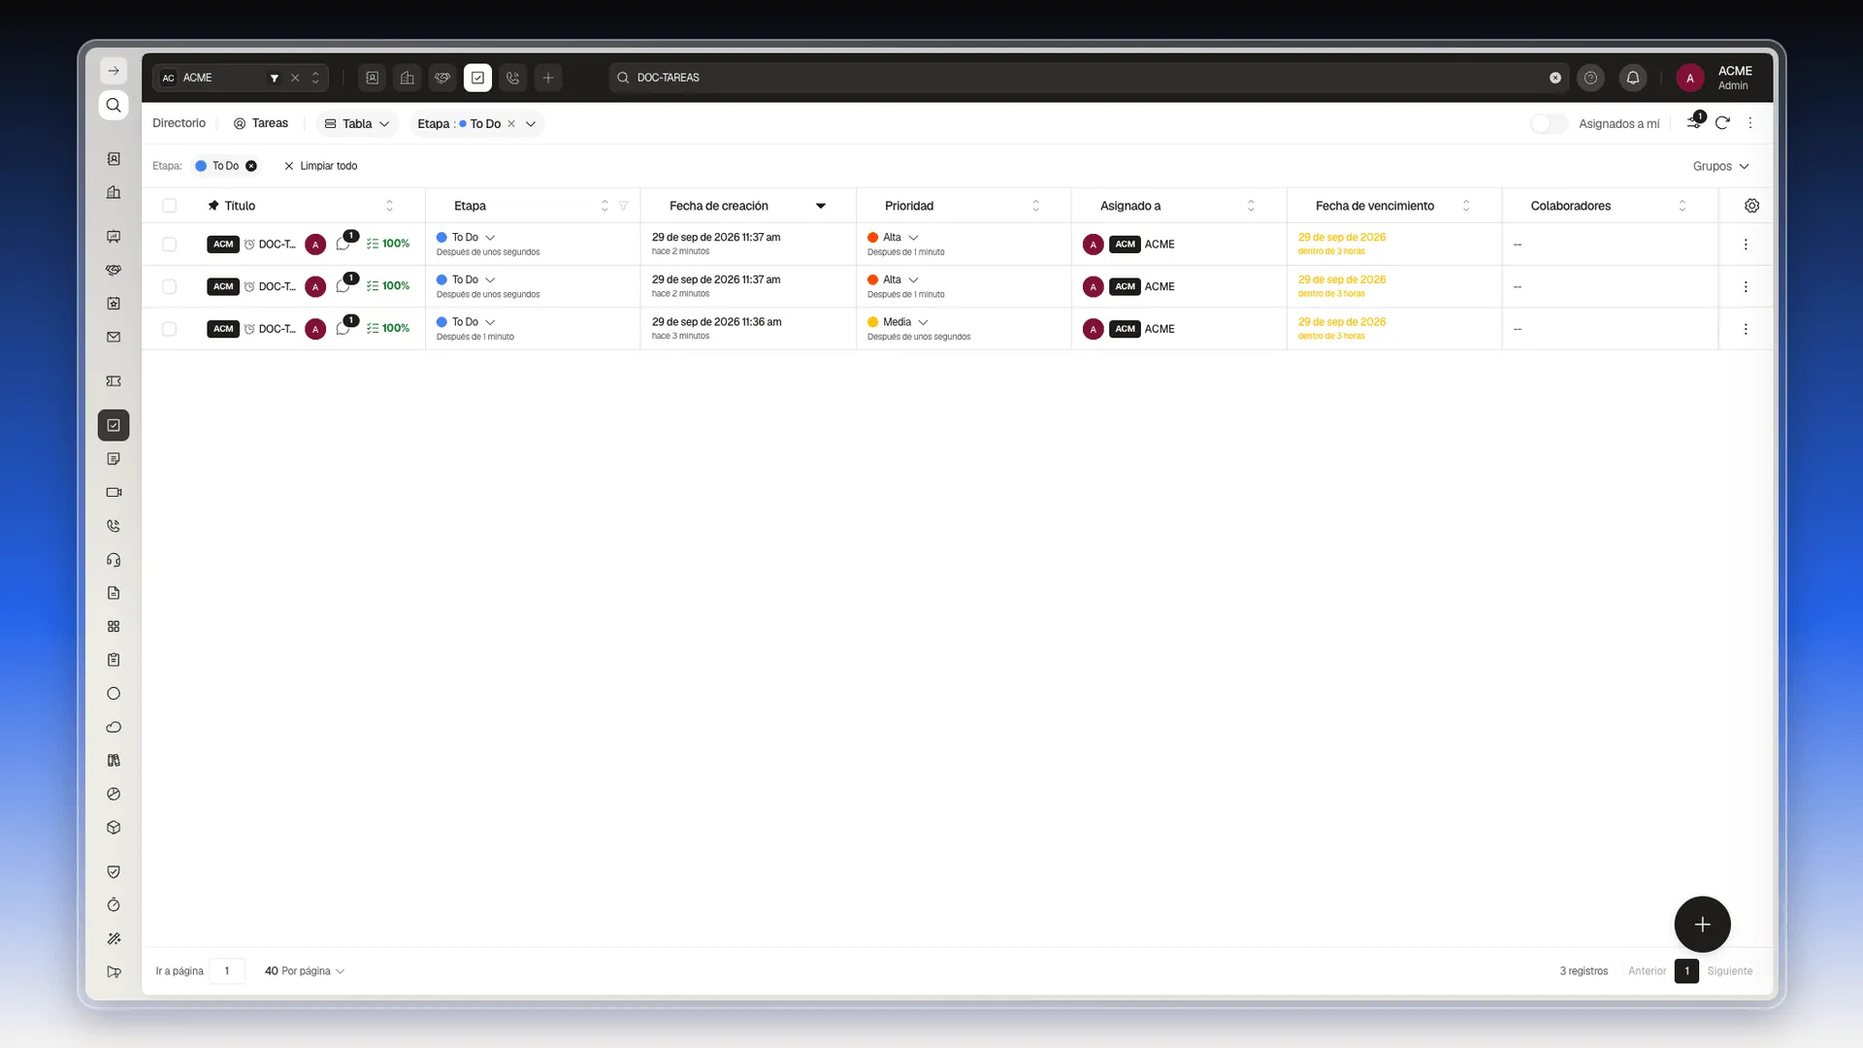The width and height of the screenshot is (1863, 1048).
Task: Open the sidebar shield icon
Action: [x=114, y=871]
